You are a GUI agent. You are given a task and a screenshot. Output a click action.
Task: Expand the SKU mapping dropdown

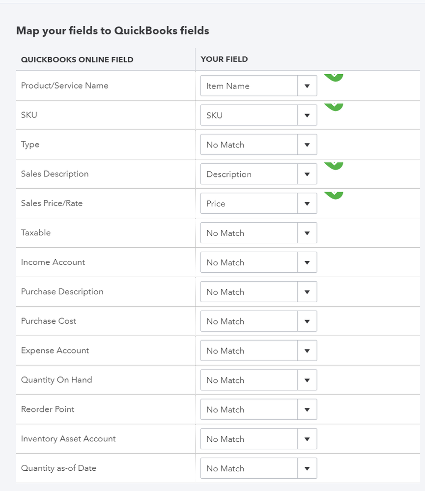tap(258, 116)
